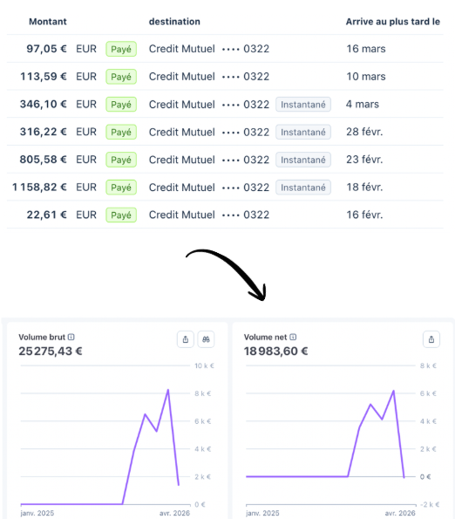
Task: Open the 113,59 € payout row
Action: (225, 77)
